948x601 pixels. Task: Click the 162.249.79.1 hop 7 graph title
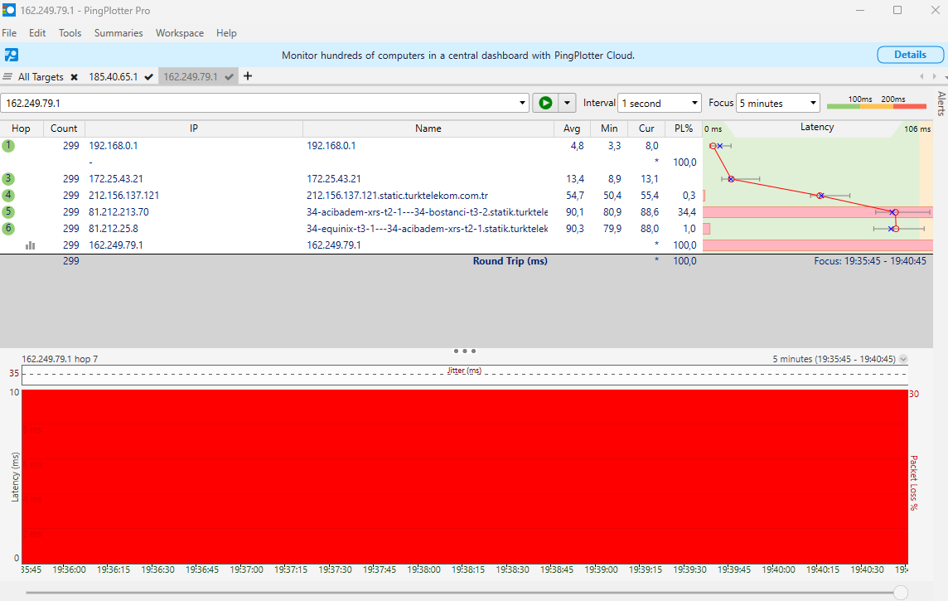coord(60,359)
